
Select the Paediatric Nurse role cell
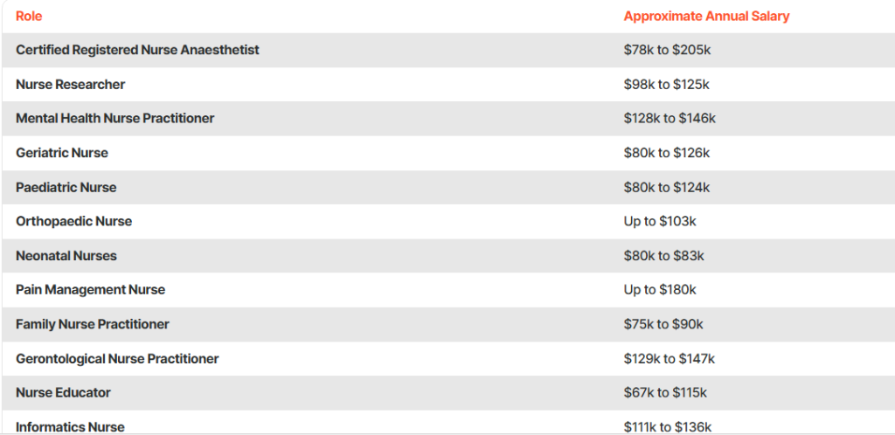[66, 187]
